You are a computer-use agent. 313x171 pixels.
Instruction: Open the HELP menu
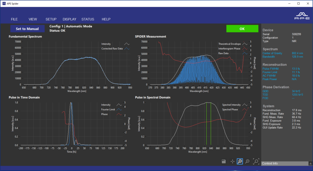click(106, 19)
